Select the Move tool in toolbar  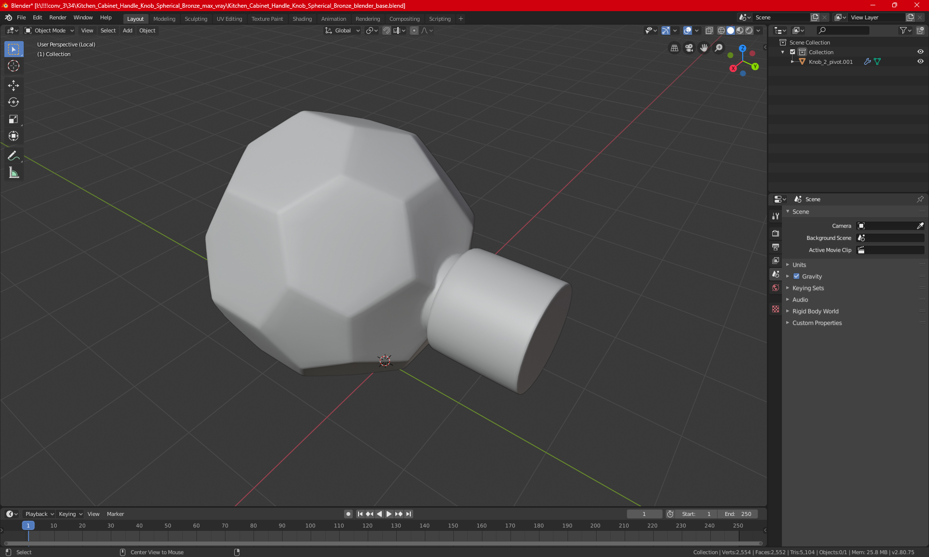click(x=14, y=86)
